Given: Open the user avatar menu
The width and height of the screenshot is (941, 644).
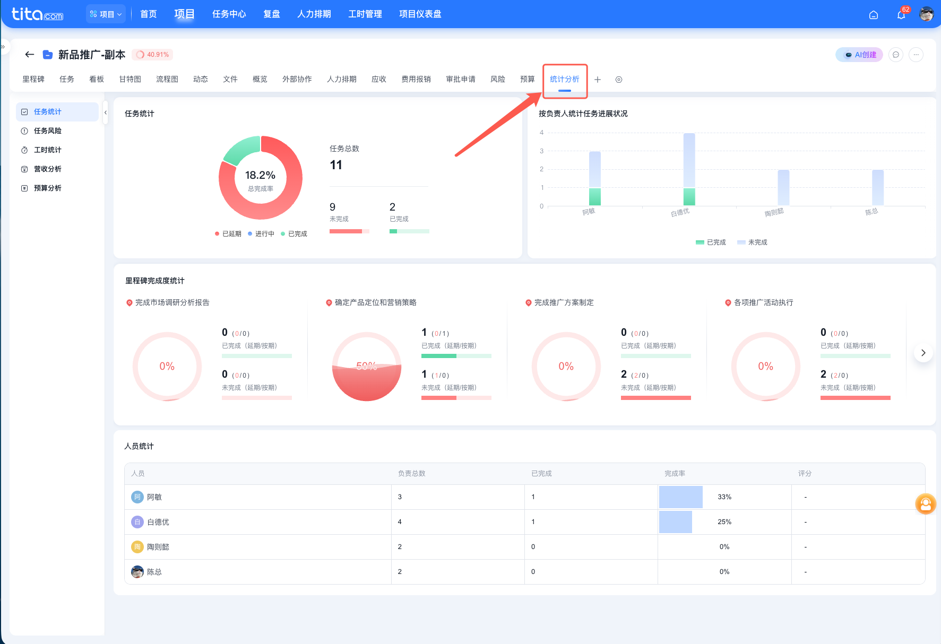Looking at the screenshot, I should point(927,14).
